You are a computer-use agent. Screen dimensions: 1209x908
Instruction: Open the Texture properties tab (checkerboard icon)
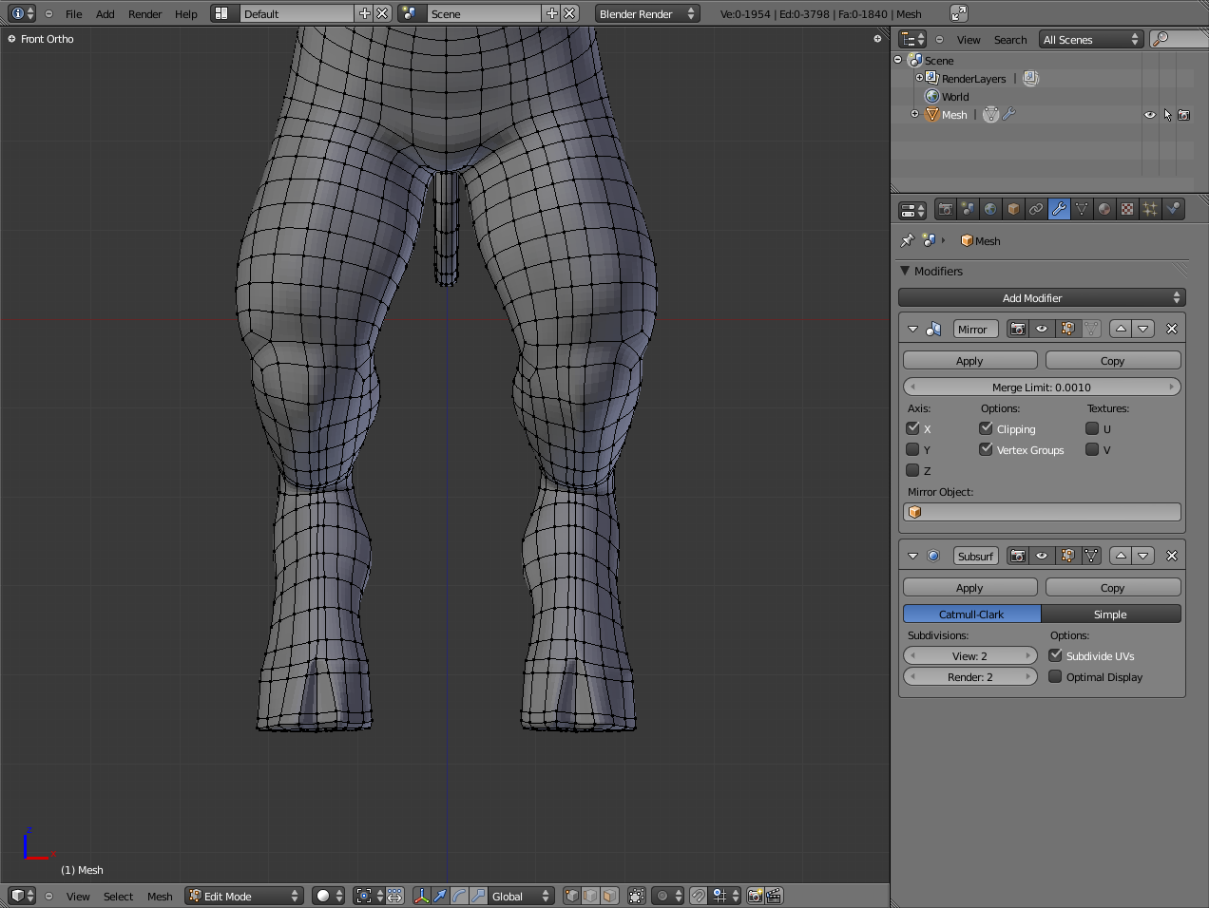pos(1127,210)
